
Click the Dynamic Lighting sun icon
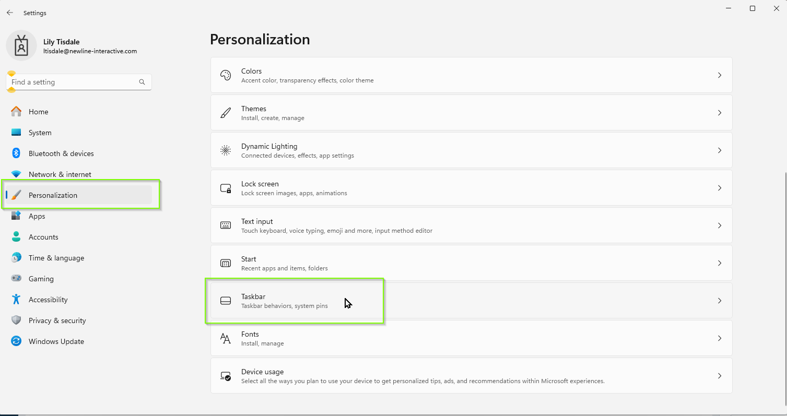[226, 150]
